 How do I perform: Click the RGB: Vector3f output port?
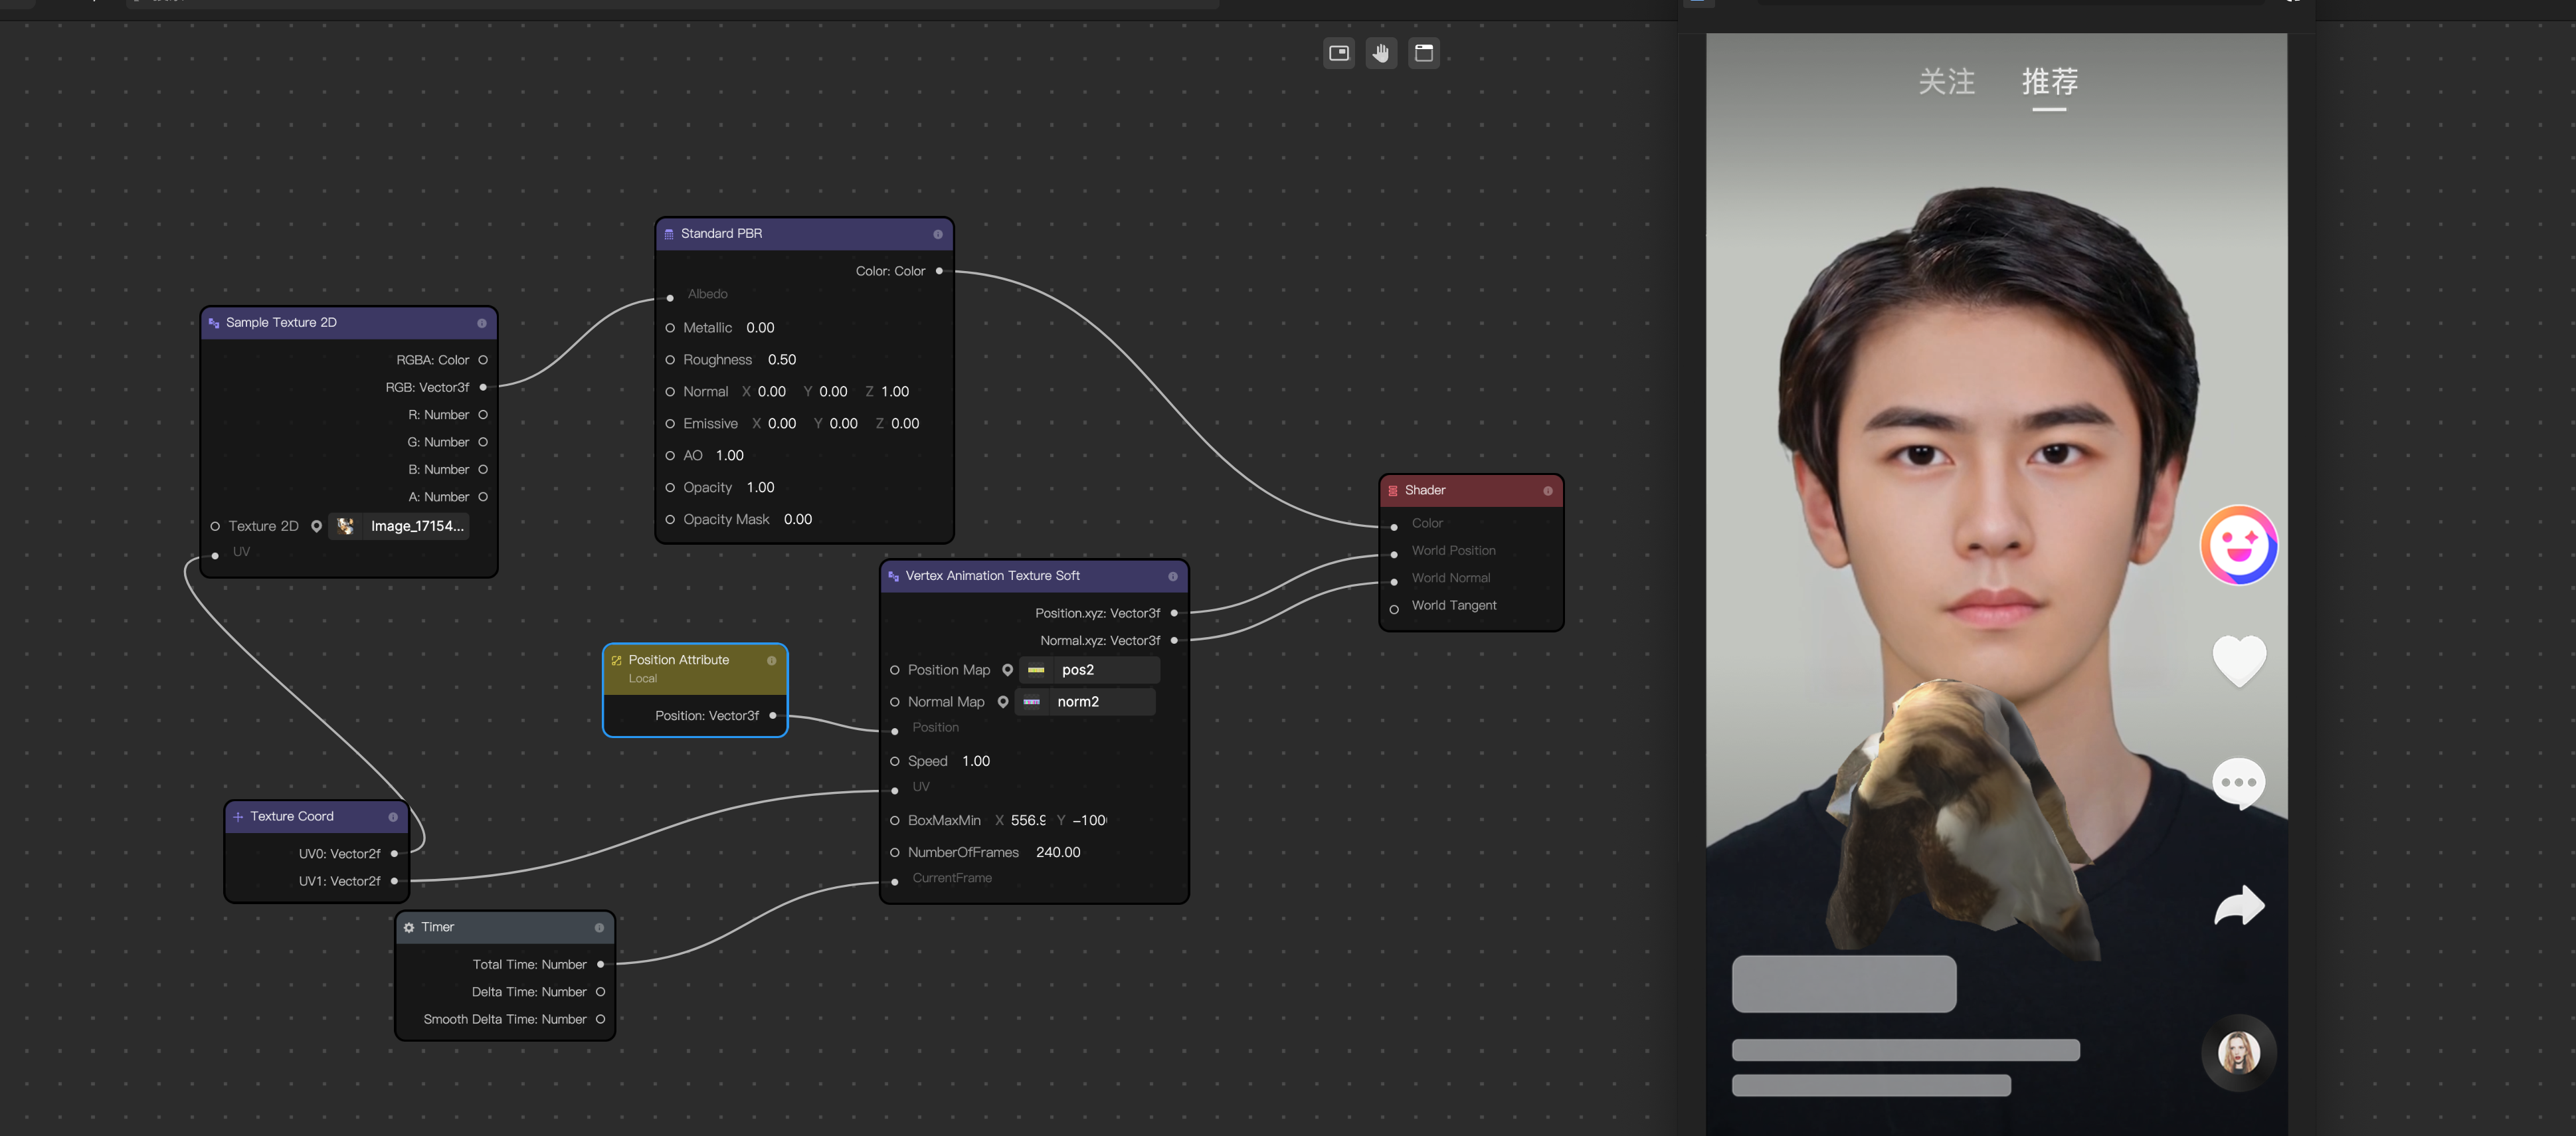coord(483,387)
